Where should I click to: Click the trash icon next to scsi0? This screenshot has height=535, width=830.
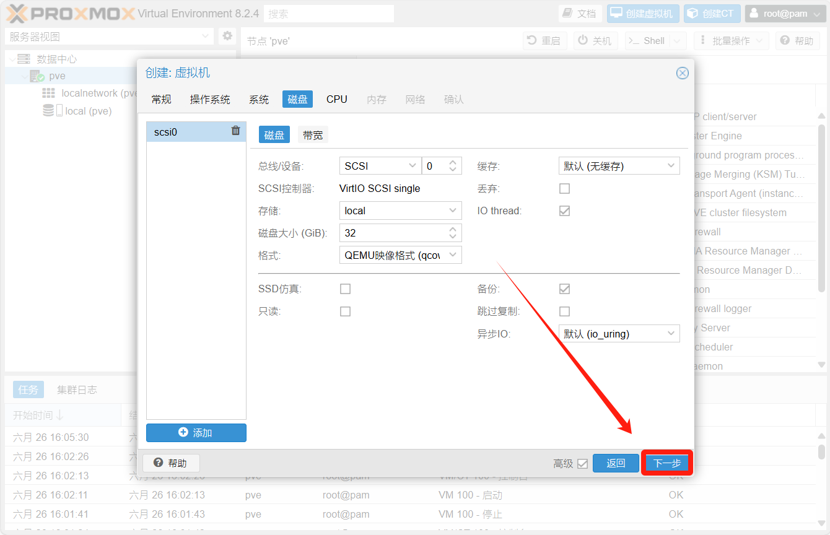tap(235, 131)
